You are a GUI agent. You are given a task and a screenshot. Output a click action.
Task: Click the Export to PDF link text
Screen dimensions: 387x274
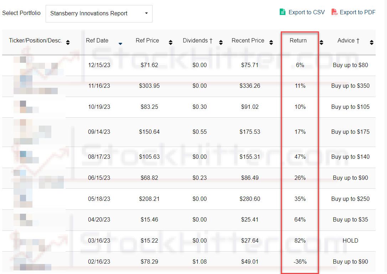[357, 12]
